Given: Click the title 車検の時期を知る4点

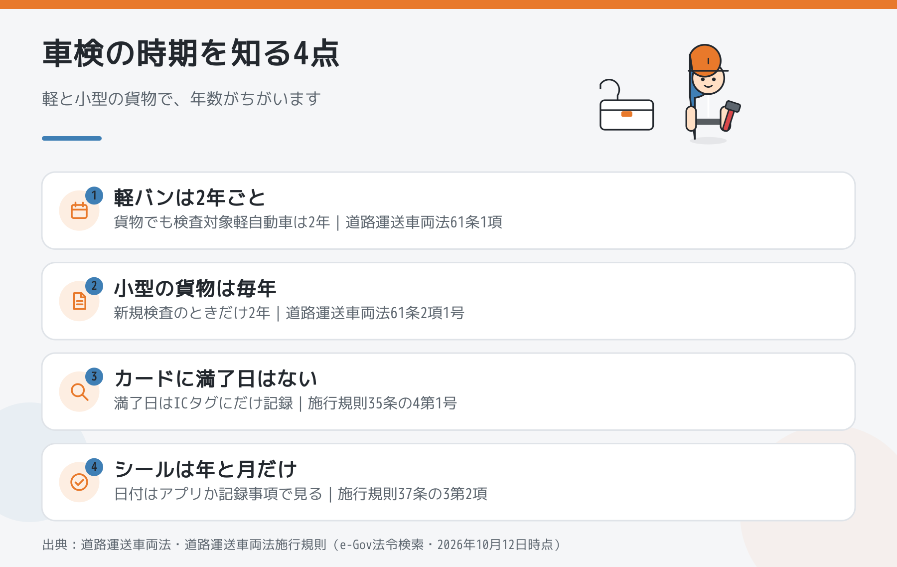Looking at the screenshot, I should coord(191,53).
